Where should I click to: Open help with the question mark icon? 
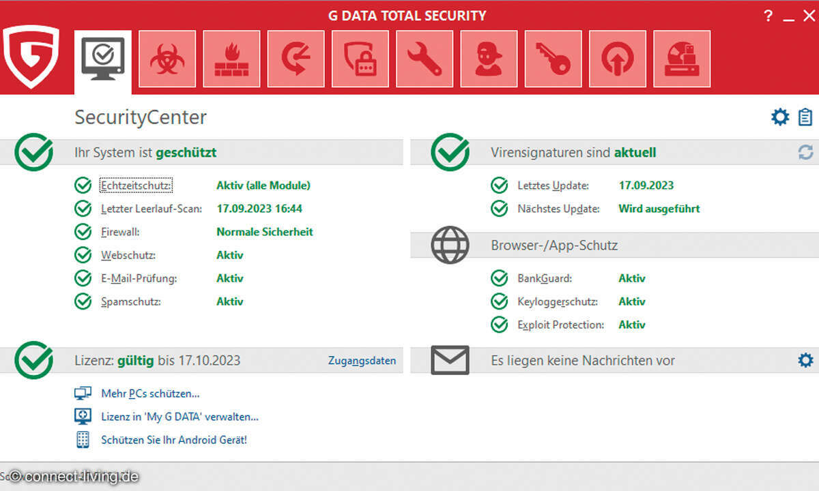769,16
